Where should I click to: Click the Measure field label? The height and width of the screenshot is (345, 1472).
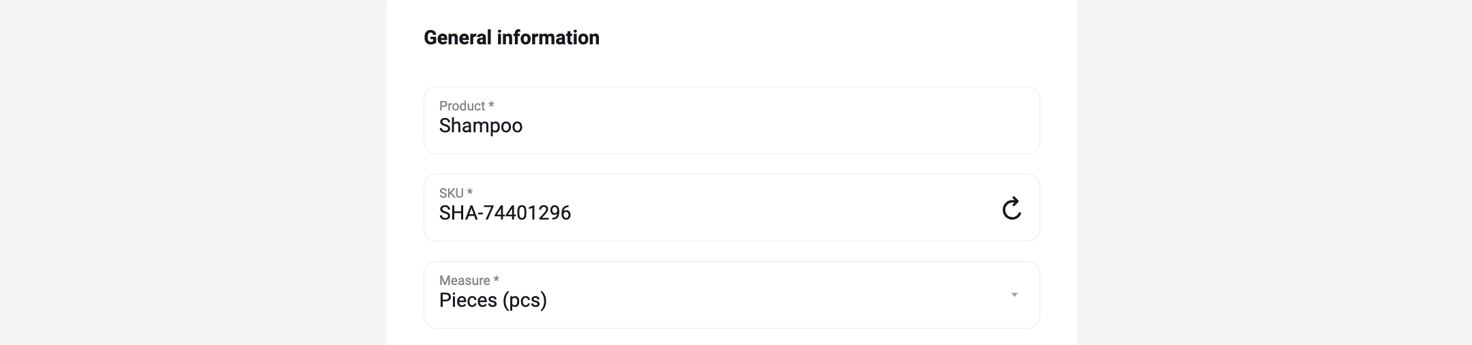[x=465, y=280]
